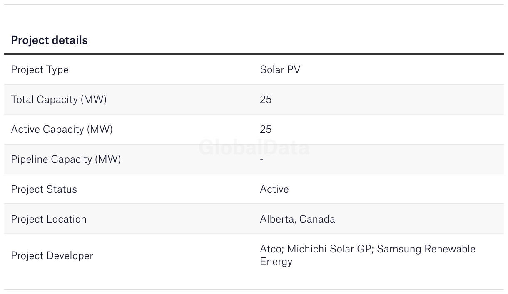Click the Active status value

tap(274, 189)
